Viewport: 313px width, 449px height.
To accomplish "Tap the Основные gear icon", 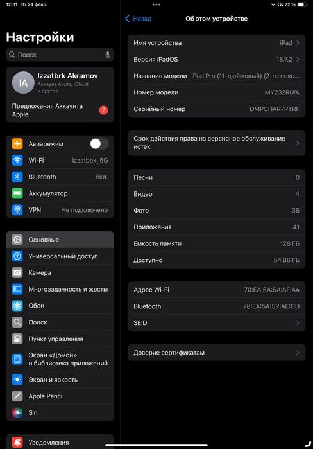I will coord(17,240).
